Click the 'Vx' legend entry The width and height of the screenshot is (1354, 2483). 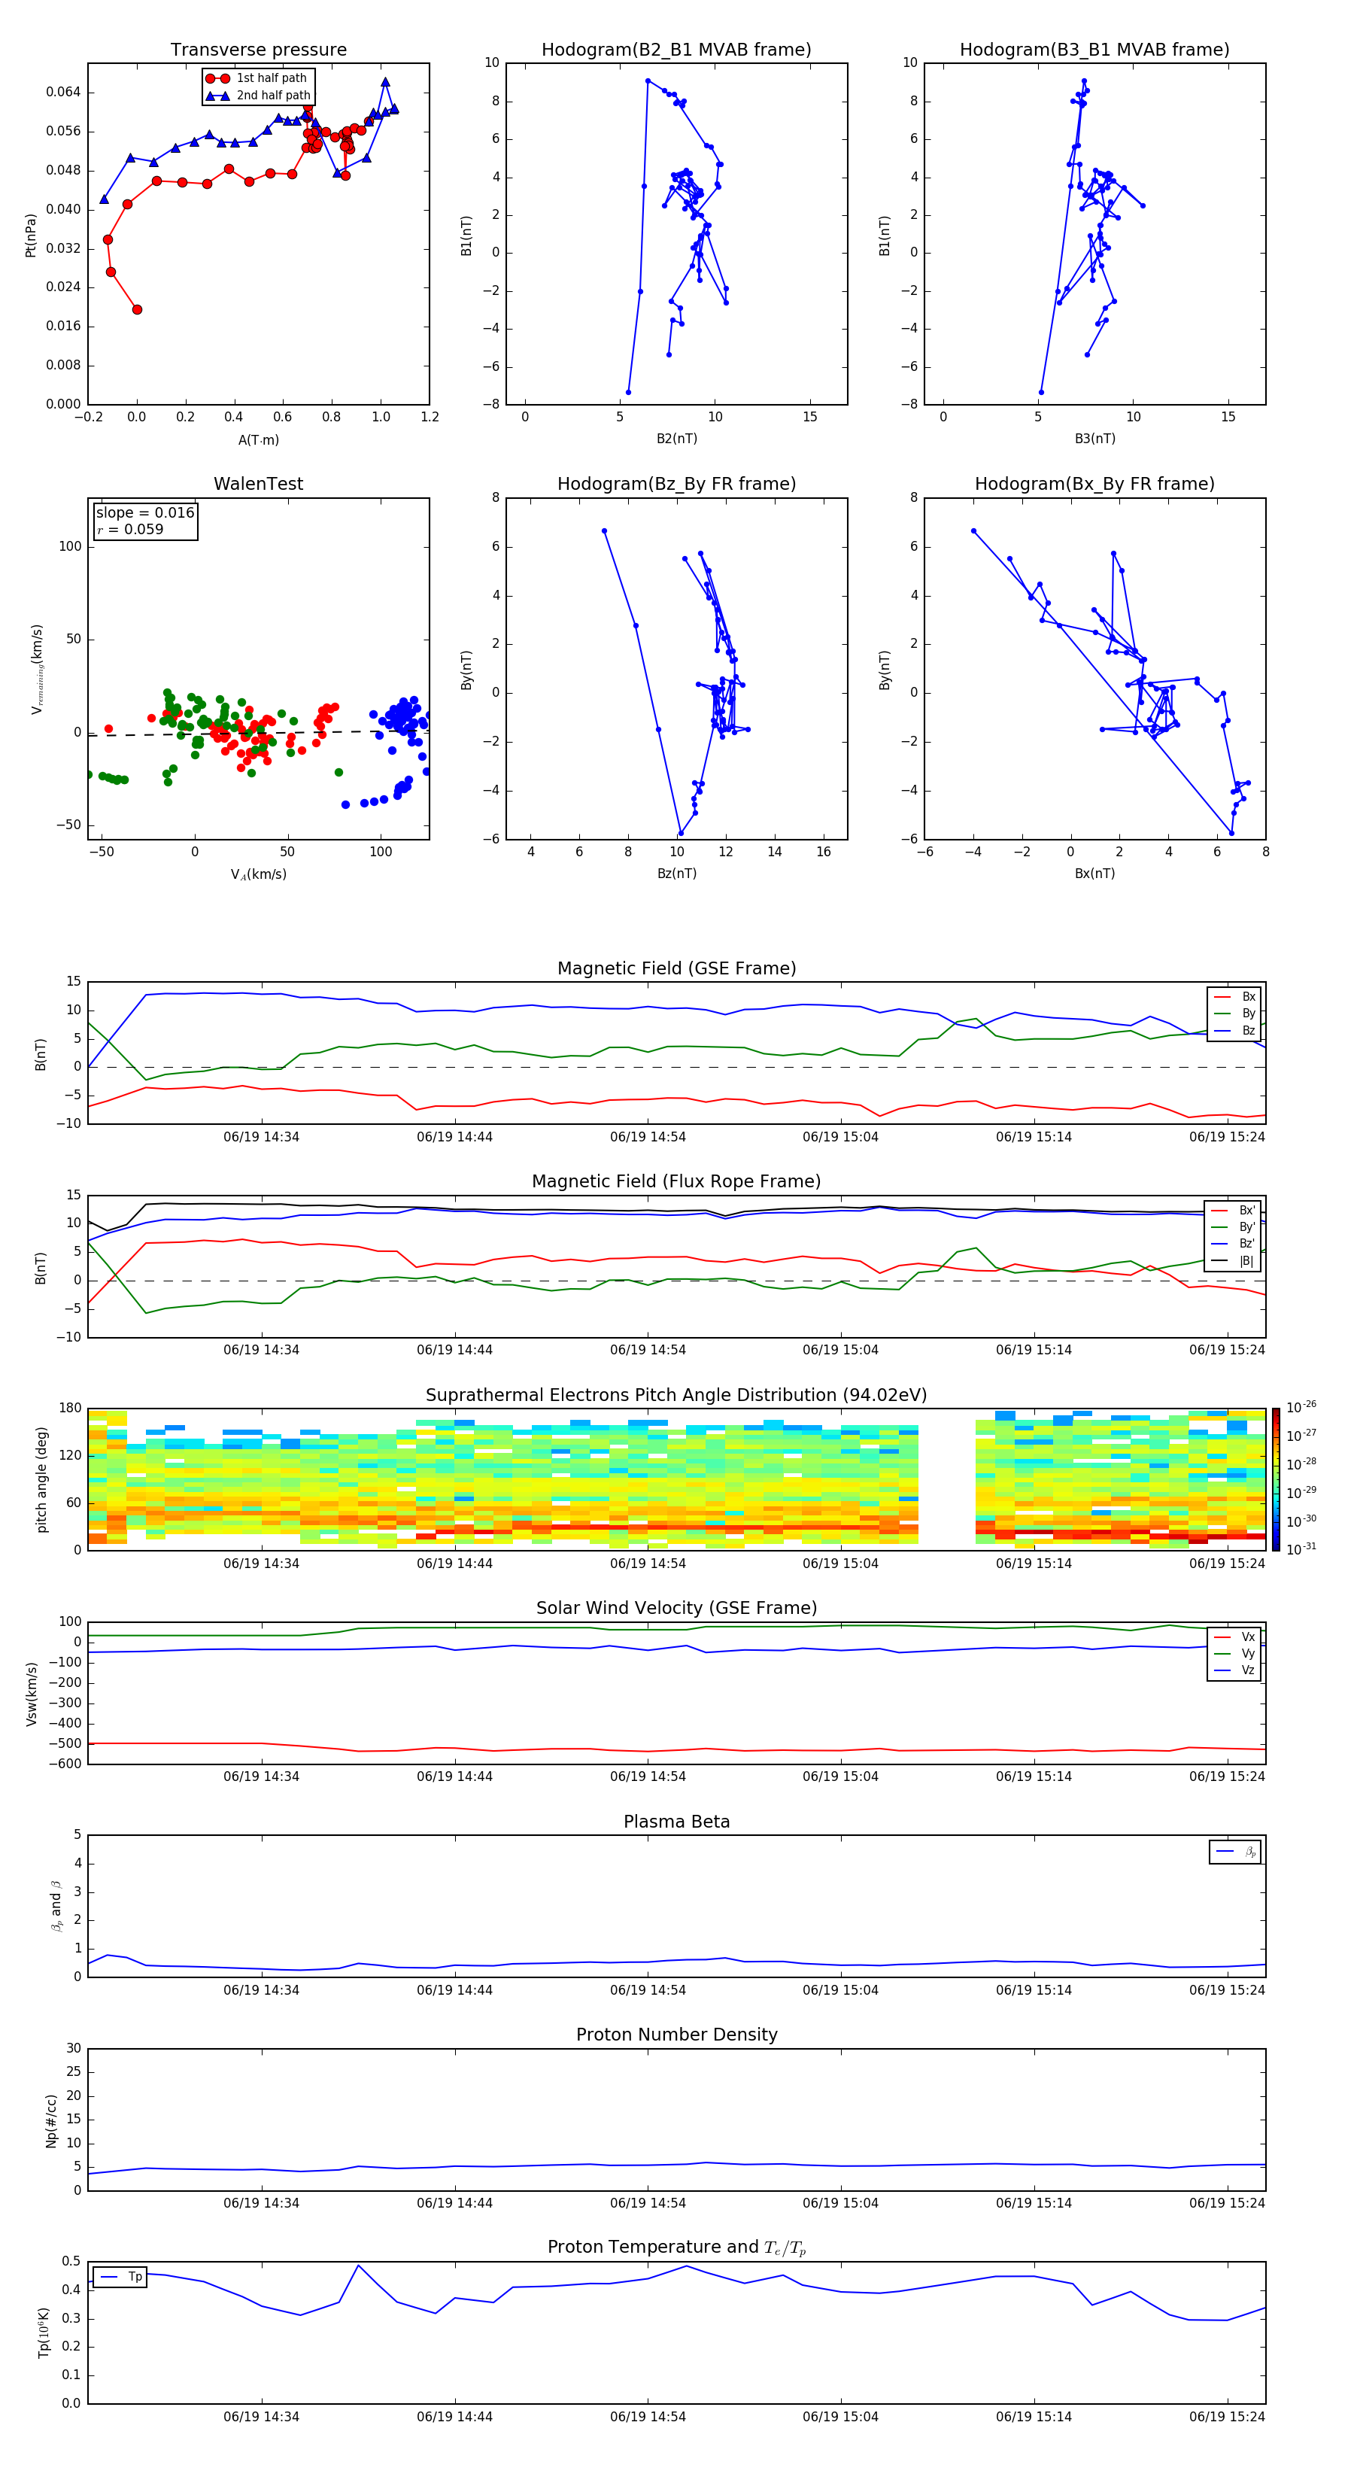[1235, 1637]
